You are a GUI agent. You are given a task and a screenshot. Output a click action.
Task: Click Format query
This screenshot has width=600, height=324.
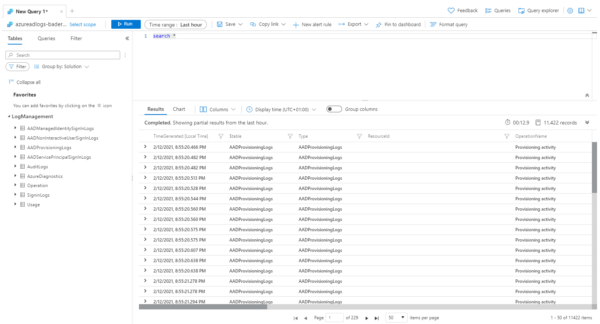[x=449, y=25]
